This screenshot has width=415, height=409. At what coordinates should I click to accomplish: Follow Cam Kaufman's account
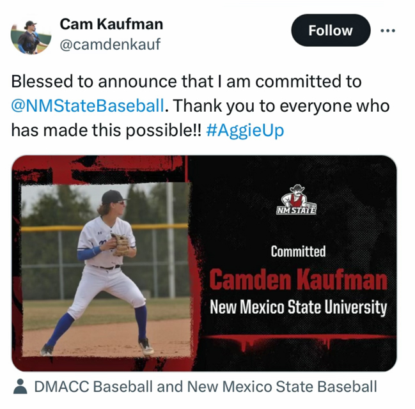click(x=331, y=31)
